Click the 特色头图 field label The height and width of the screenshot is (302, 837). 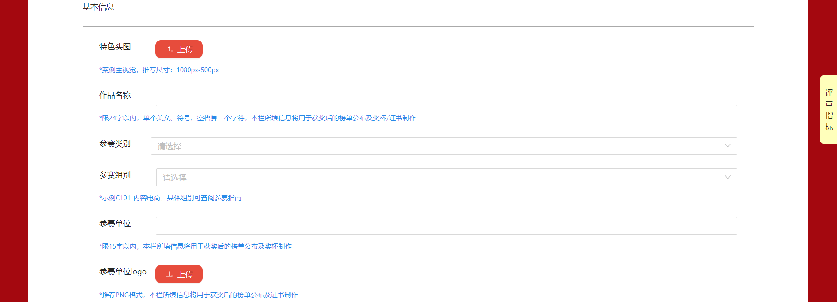coord(115,47)
